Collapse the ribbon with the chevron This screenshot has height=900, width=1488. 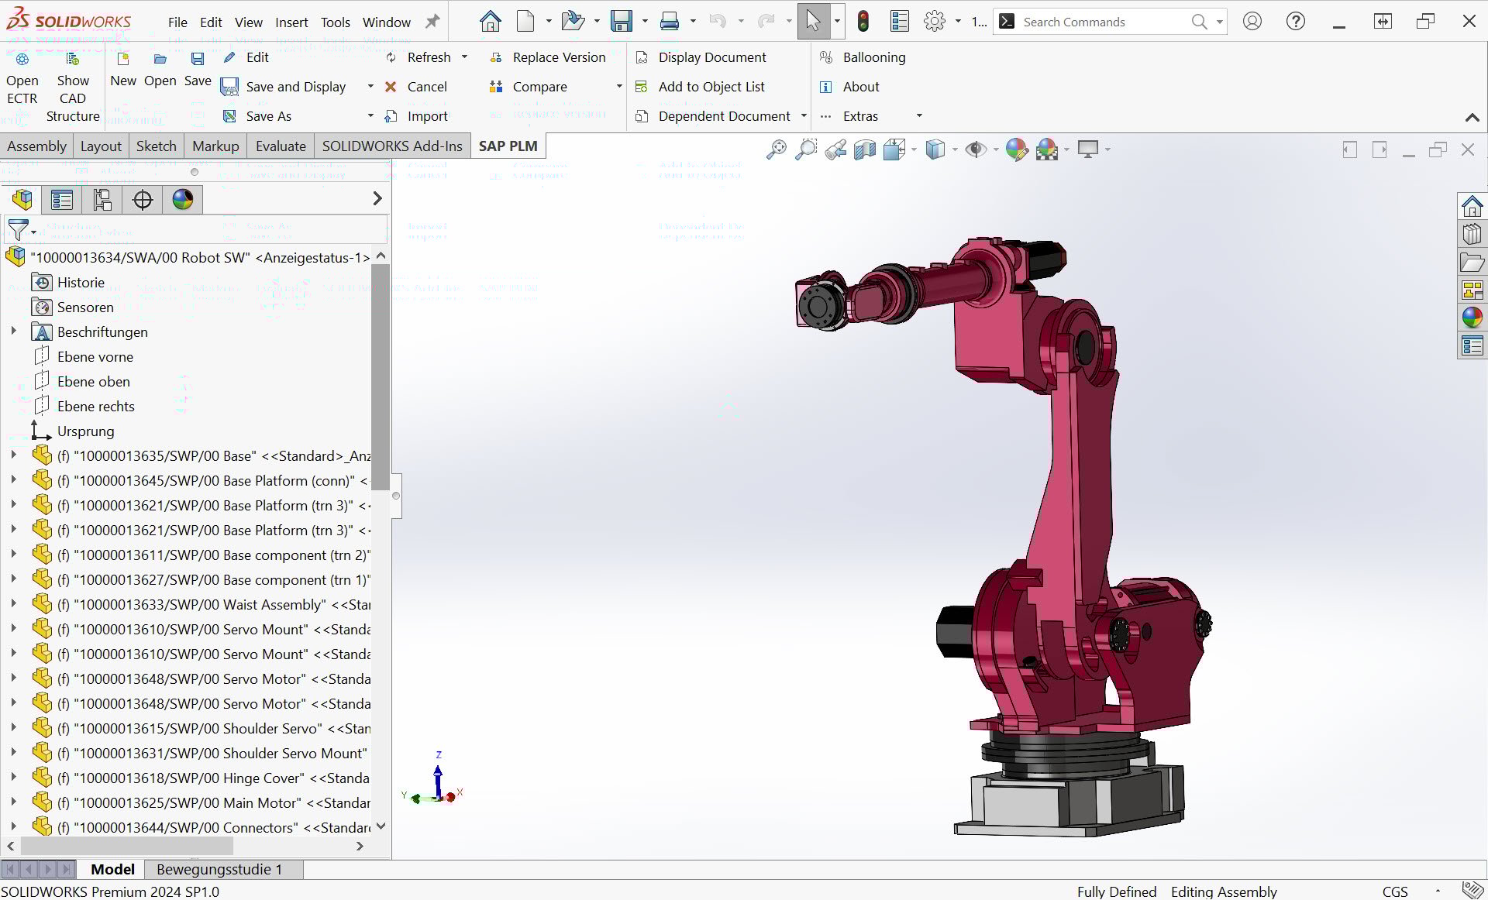[1472, 118]
